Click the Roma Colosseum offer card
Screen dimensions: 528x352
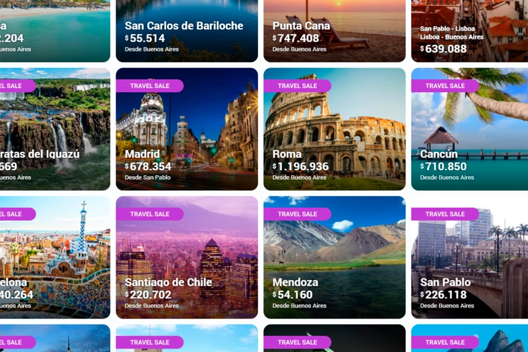(x=334, y=129)
